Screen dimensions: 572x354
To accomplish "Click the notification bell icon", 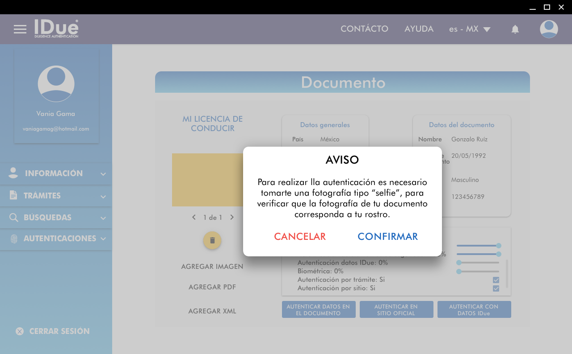I will point(515,29).
